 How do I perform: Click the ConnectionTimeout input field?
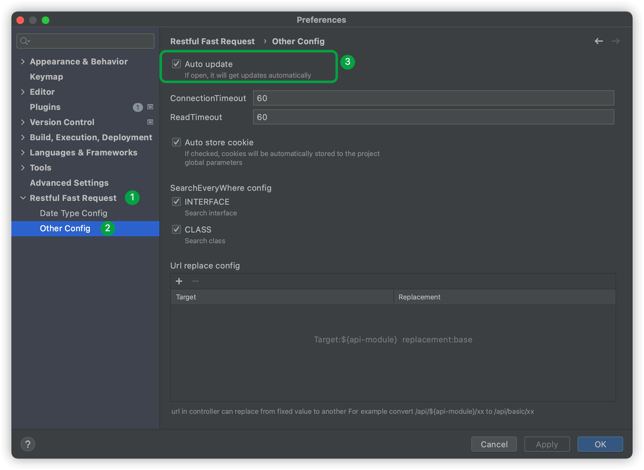click(433, 98)
